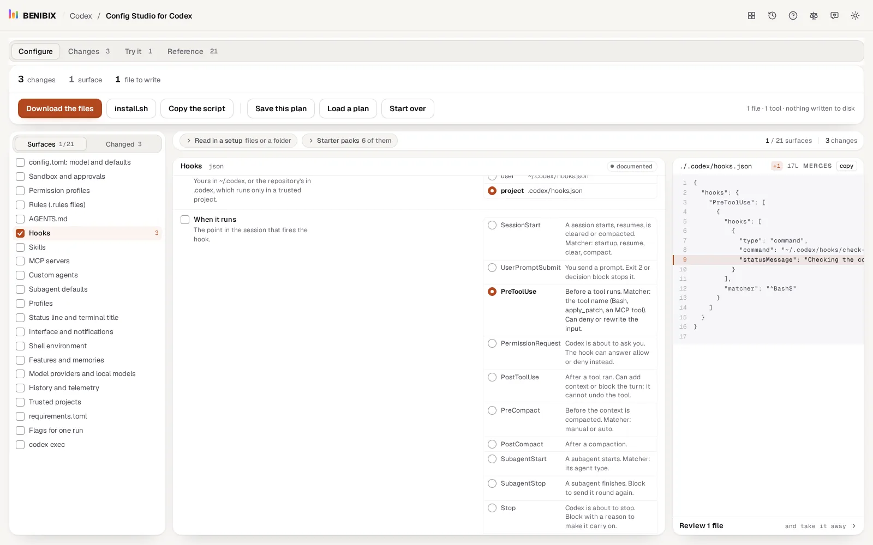The height and width of the screenshot is (545, 873).
Task: Click Download the files button
Action: click(x=60, y=108)
